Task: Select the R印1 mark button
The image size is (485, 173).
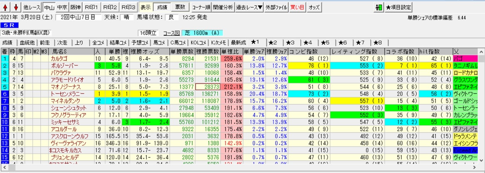Action: pyautogui.click(x=91, y=7)
